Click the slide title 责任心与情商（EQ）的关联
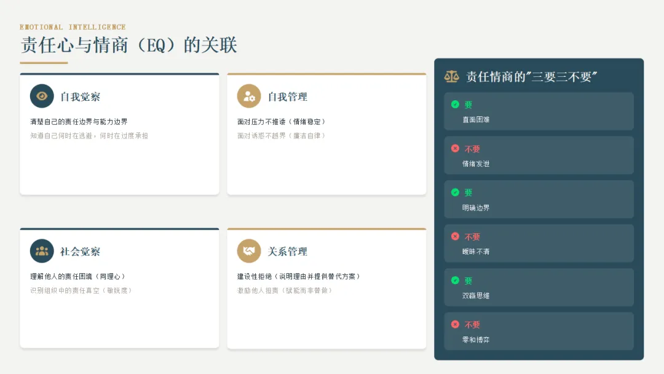The height and width of the screenshot is (374, 664). tap(128, 45)
